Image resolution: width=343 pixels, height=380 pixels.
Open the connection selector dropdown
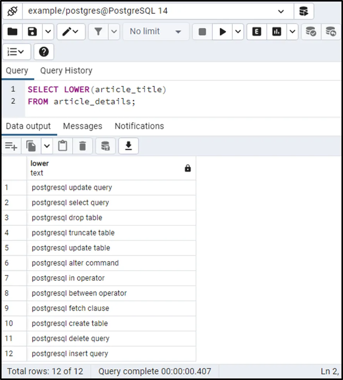[x=281, y=11]
